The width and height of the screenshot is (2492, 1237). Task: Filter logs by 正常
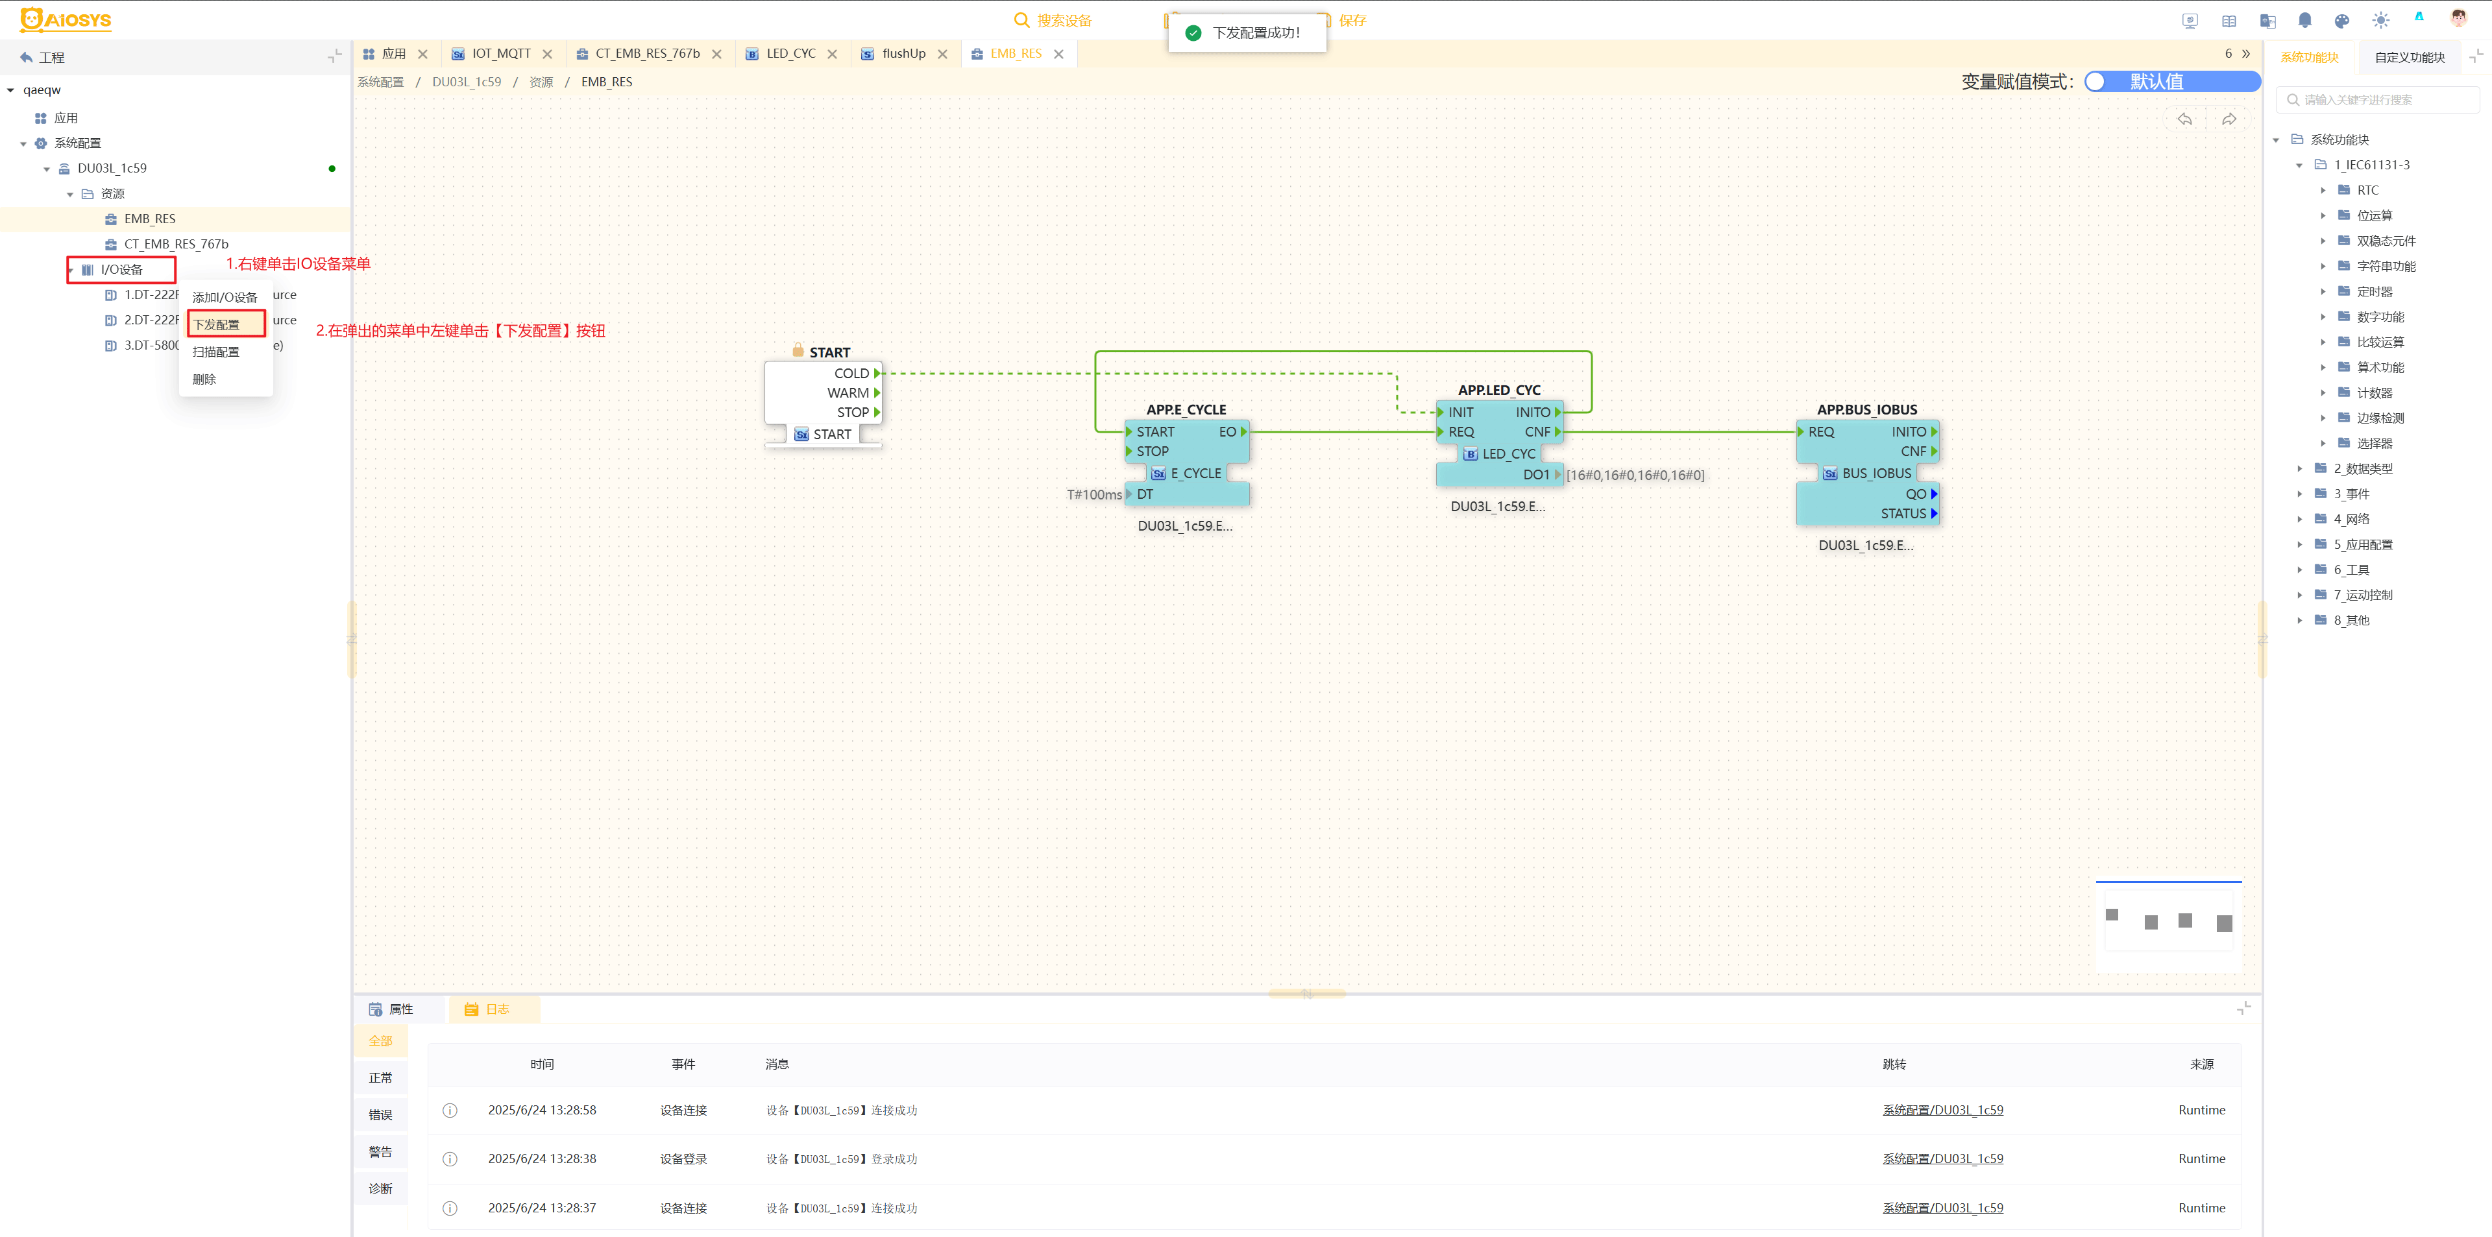(380, 1077)
